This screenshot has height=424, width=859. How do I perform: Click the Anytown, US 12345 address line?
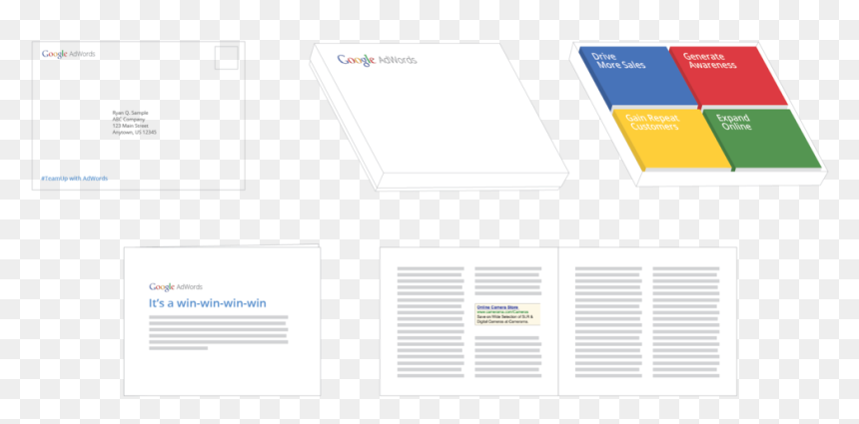tap(134, 133)
